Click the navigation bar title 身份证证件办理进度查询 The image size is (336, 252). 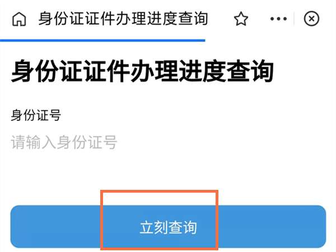pos(123,18)
